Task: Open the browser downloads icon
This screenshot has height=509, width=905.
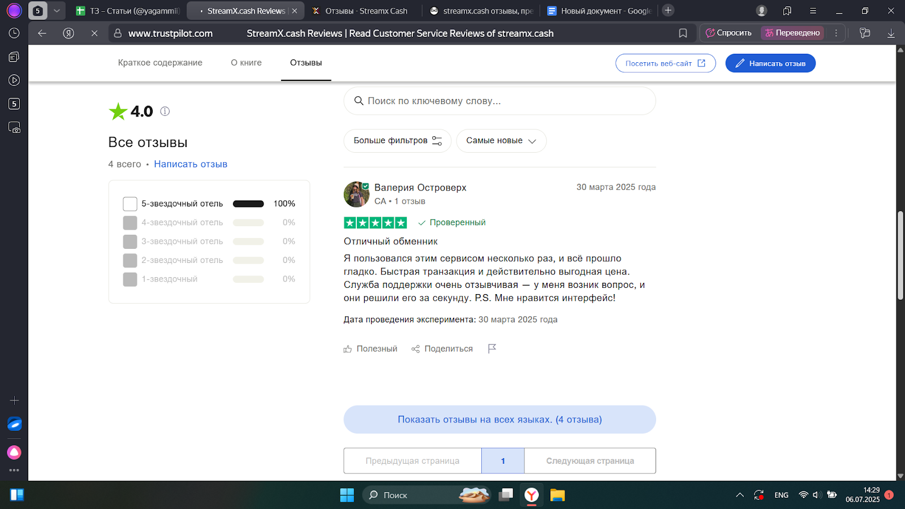Action: tap(891, 33)
